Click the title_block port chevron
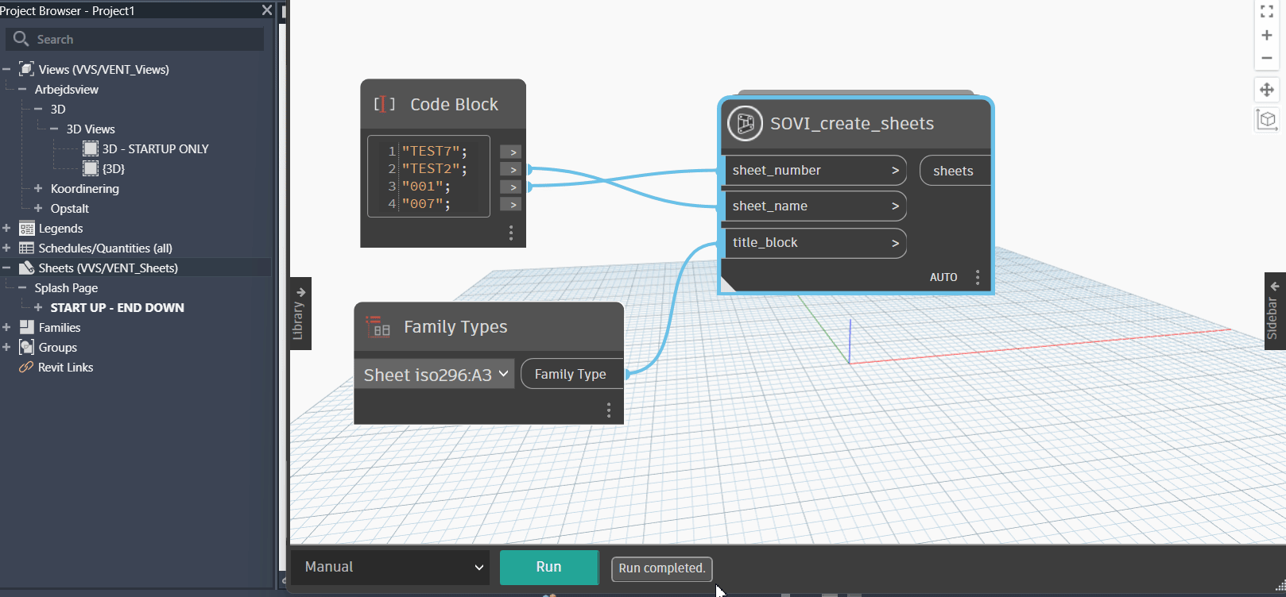The image size is (1286, 597). coord(895,243)
